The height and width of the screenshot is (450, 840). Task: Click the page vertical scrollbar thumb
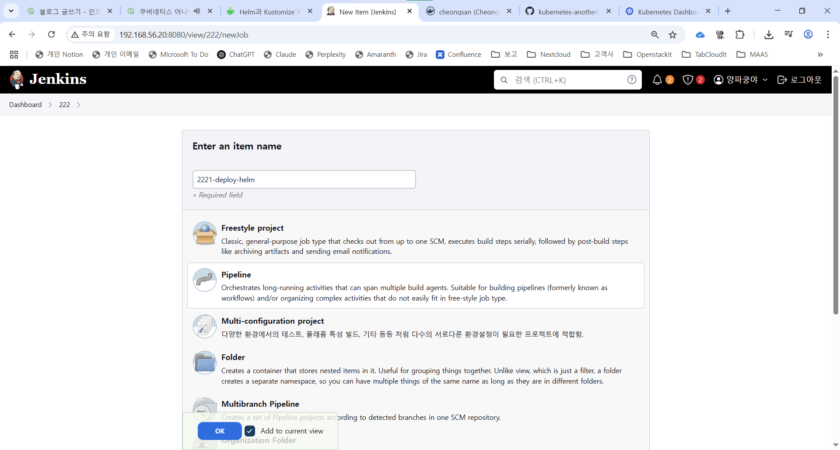pyautogui.click(x=836, y=195)
